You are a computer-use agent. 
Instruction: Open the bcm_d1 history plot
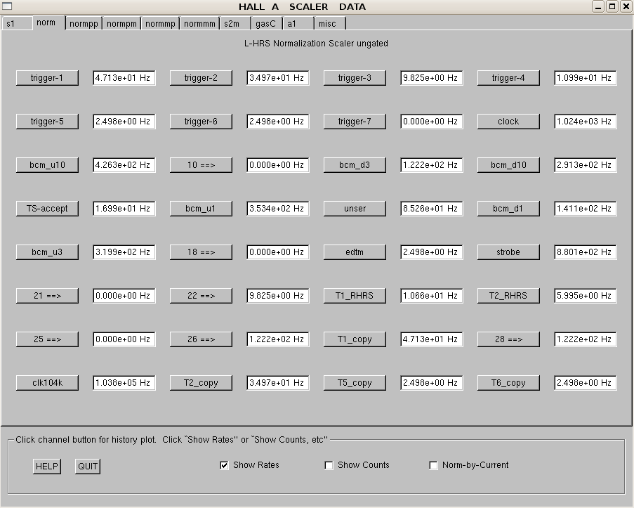[x=508, y=209]
